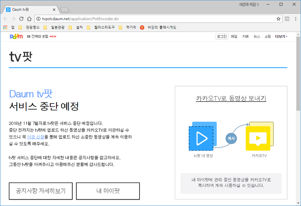Open the 관광명소 bookmark folder
The image size is (301, 206).
[29, 27]
